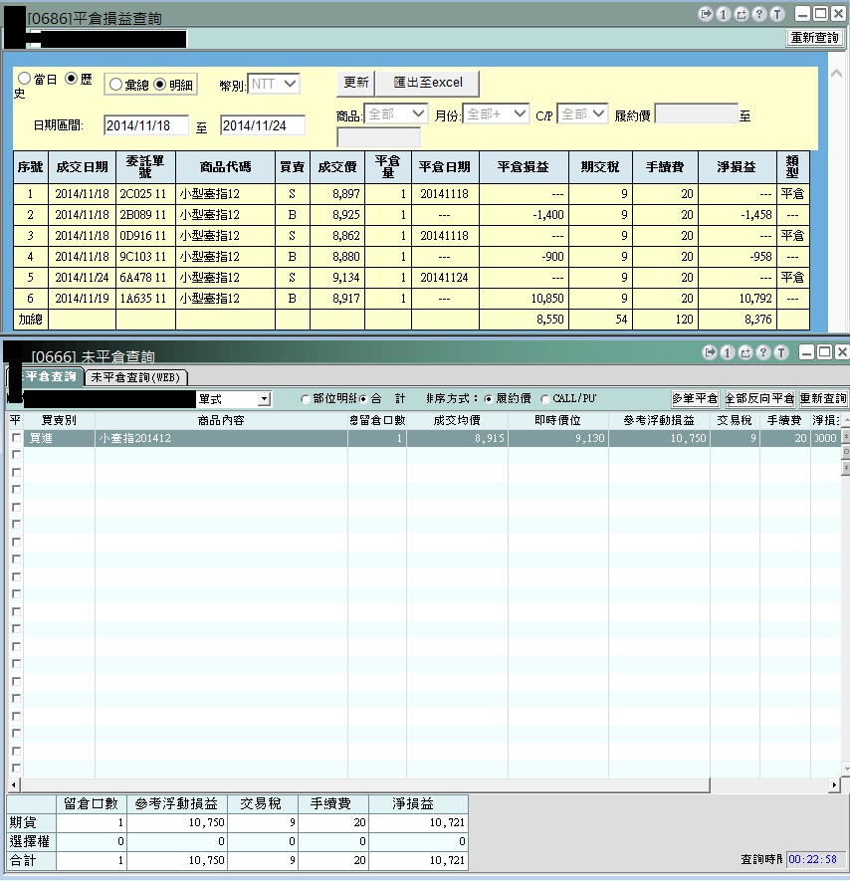850x881 pixels.
Task: Sort by 履約價 radio option
Action: [x=488, y=399]
